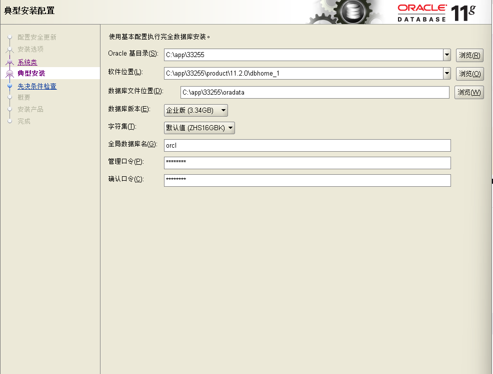The height and width of the screenshot is (374, 493).
Task: Focus the 软件位置 path field
Action: coord(303,74)
